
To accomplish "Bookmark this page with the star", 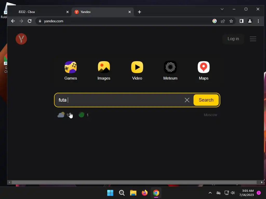I will 231,21.
